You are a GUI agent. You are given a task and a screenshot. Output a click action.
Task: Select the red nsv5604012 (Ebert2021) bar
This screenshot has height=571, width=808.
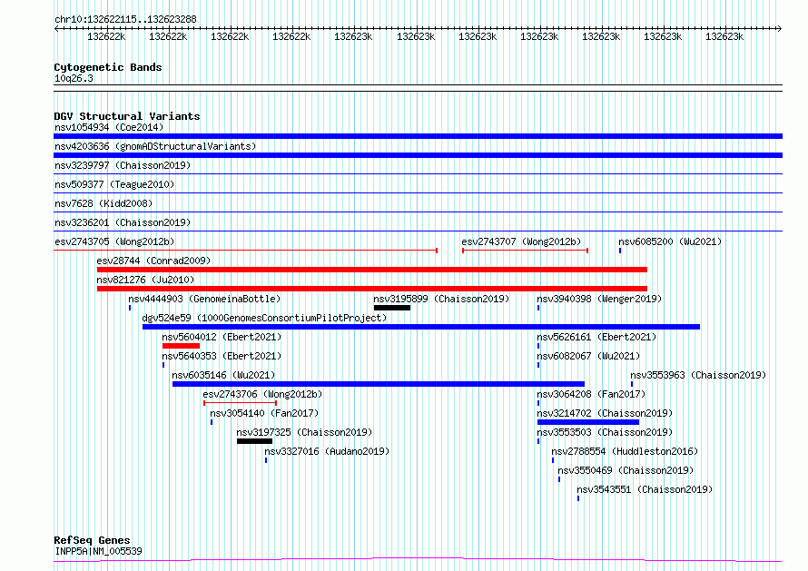[x=181, y=346]
